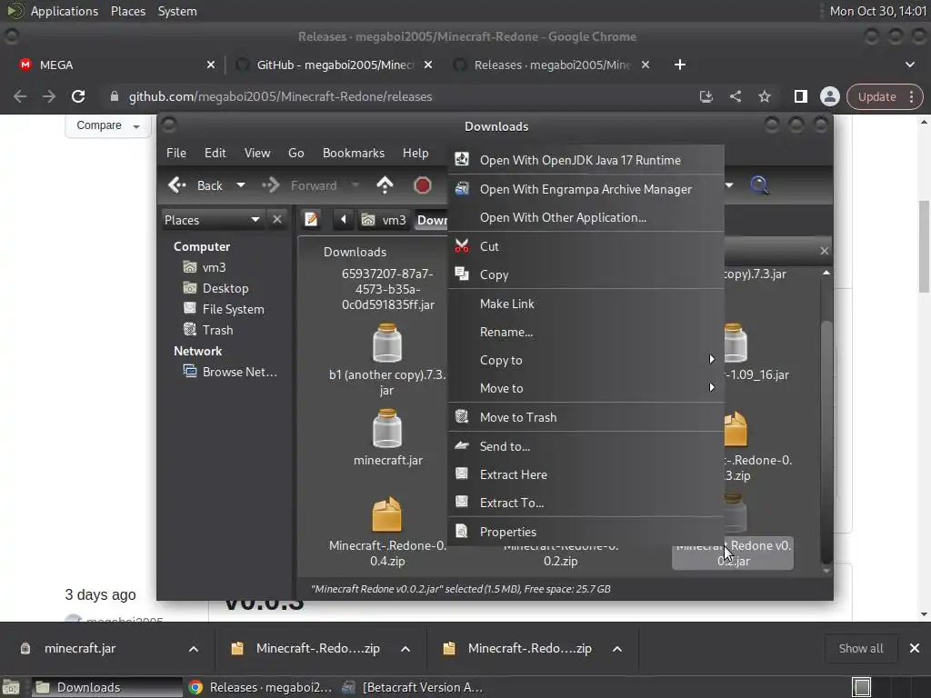Screen dimensions: 931x698
Task: Open a new Chrome tab
Action: [x=680, y=65]
